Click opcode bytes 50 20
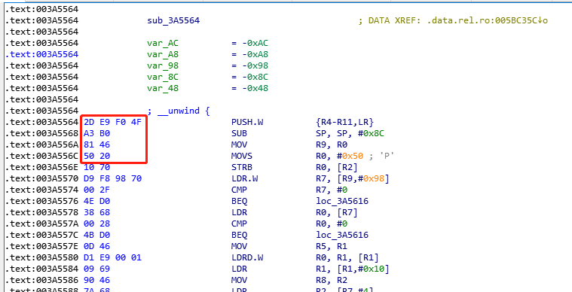 pyautogui.click(x=96, y=157)
